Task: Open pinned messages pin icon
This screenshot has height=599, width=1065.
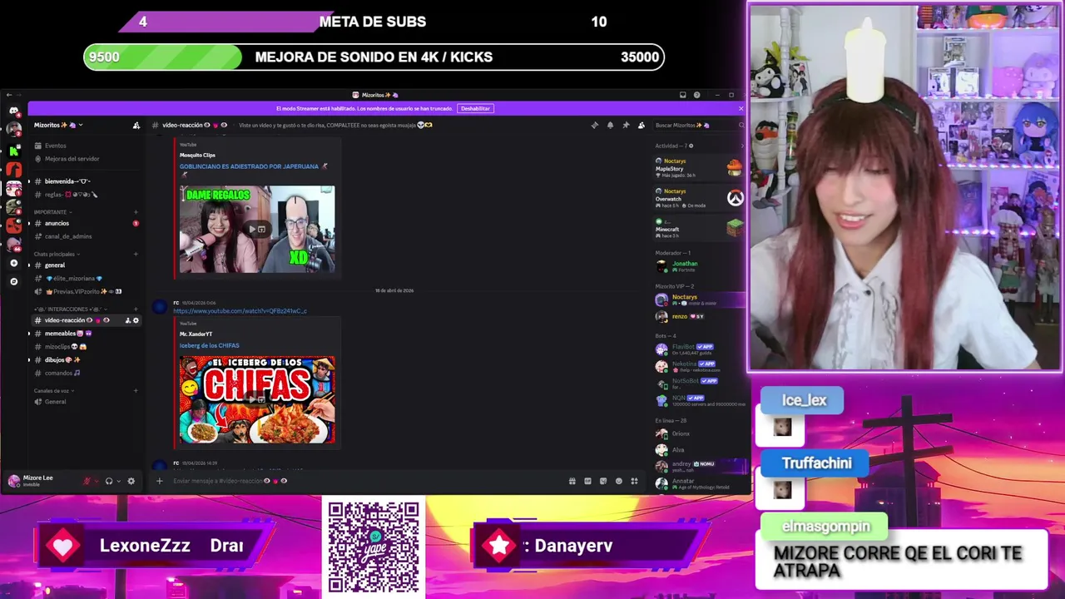Action: [x=626, y=126]
